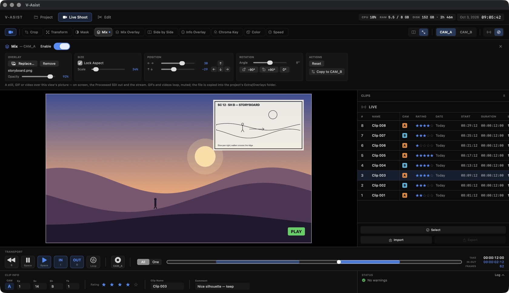Nudge overlay position left arrow
Viewport: 509px width, 293px height.
tap(214, 70)
